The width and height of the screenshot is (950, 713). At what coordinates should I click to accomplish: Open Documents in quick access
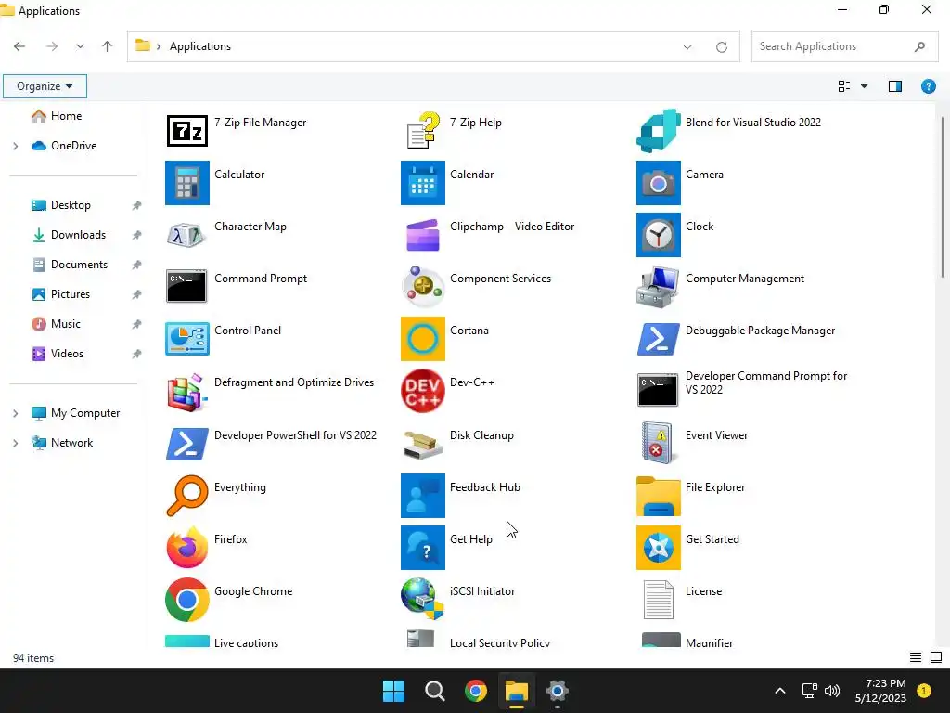pyautogui.click(x=79, y=265)
